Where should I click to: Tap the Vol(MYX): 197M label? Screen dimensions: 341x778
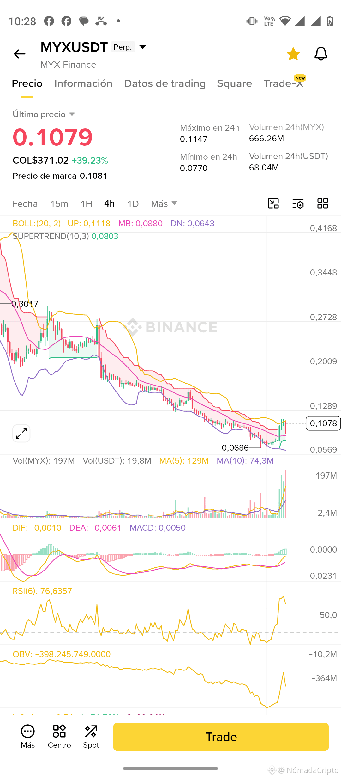coord(44,461)
